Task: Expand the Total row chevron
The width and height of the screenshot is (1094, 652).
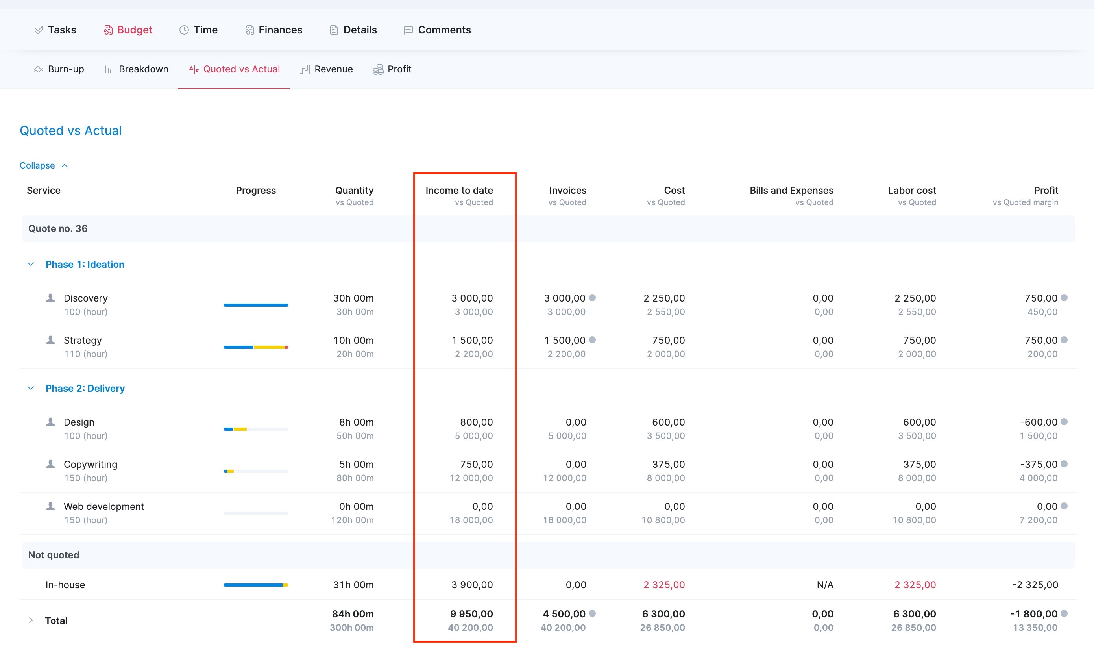Action: pos(31,620)
